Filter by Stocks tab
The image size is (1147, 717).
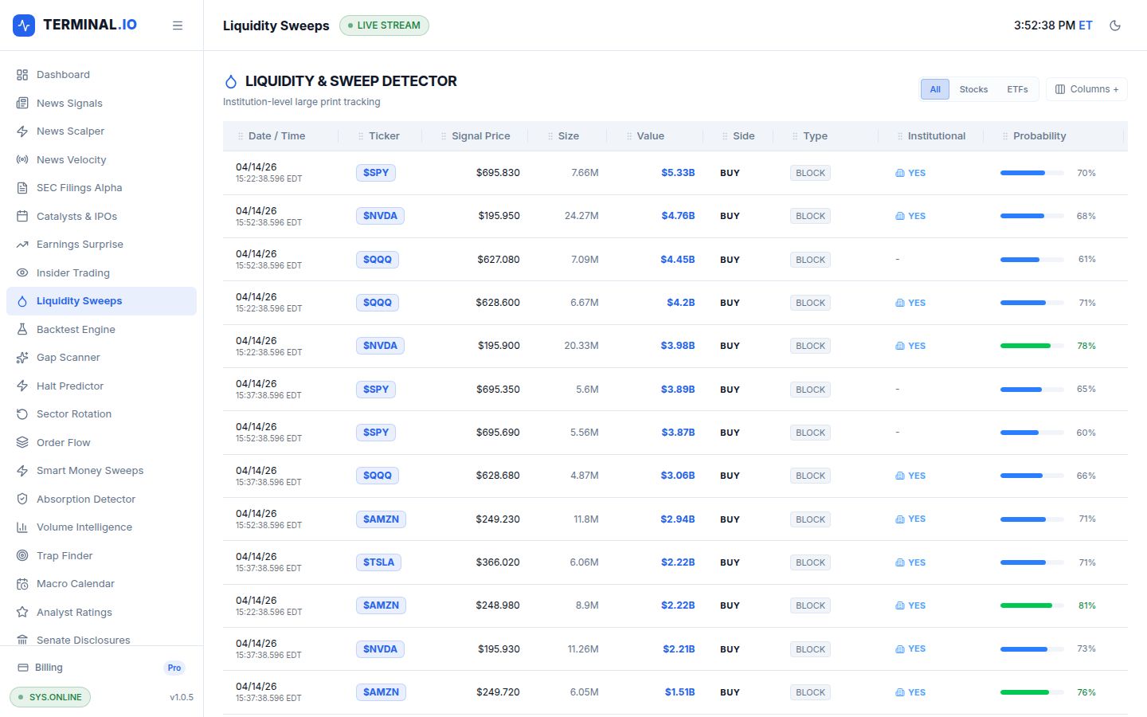tap(973, 89)
